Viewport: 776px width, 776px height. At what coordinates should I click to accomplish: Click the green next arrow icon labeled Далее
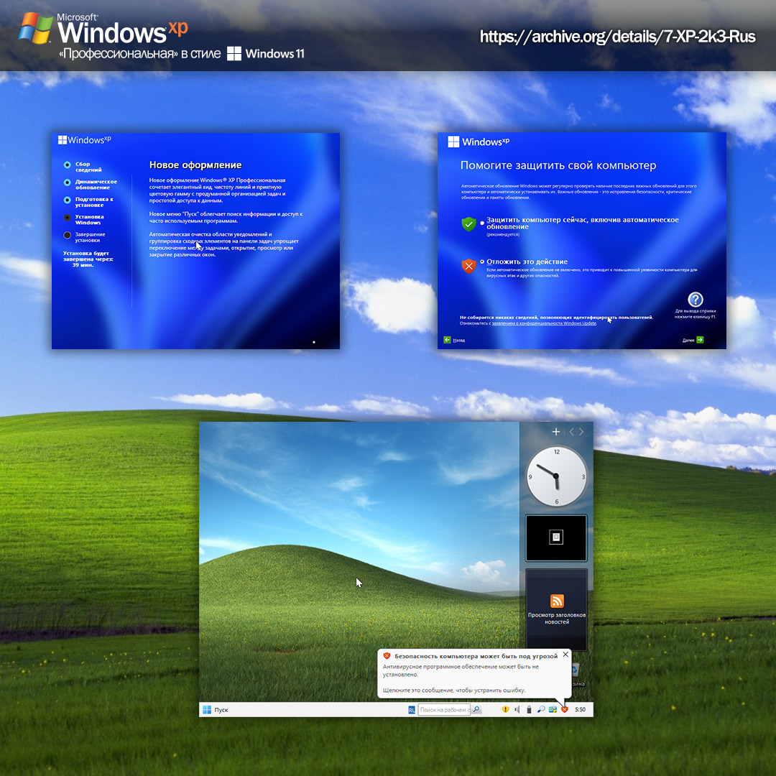[x=700, y=339]
